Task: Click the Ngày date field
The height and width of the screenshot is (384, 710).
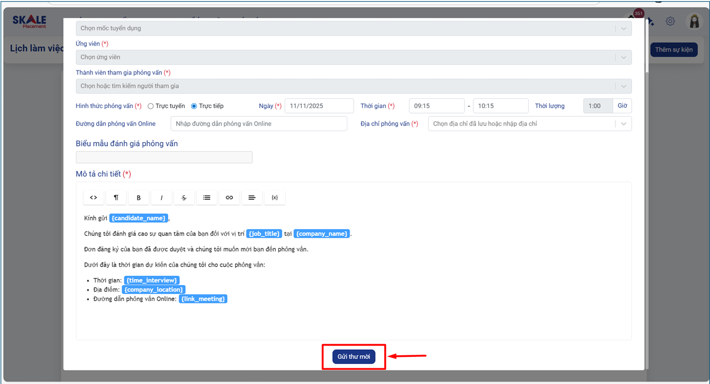Action: [319, 106]
